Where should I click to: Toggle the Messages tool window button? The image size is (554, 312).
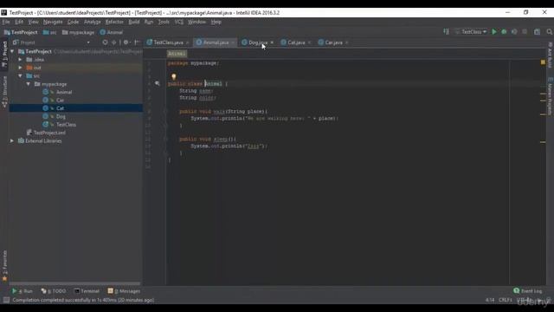coord(124,291)
